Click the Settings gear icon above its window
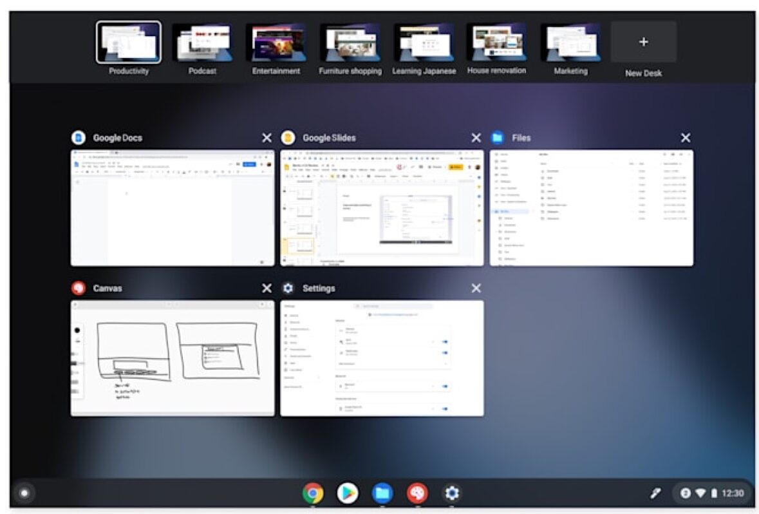 click(x=288, y=289)
